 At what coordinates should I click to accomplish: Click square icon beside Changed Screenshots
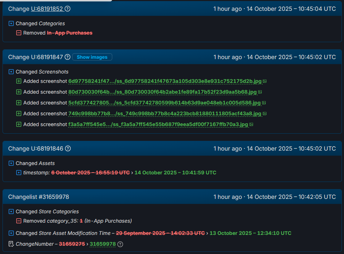[11, 72]
